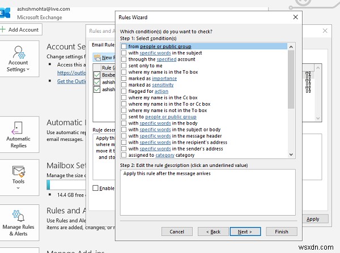Screen dimensions: 340x253
Task: Check 'where my name is in the To box'
Action: (x=124, y=72)
